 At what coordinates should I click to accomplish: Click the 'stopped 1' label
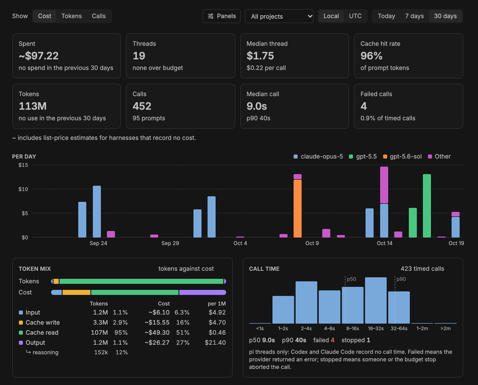pos(356,340)
